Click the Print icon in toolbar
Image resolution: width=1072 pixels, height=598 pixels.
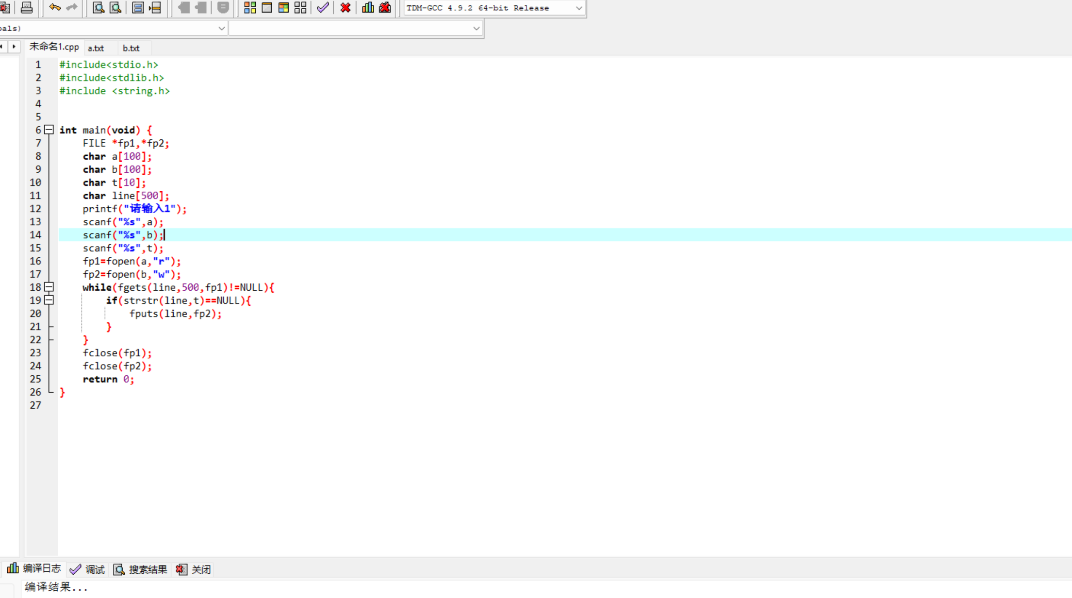(x=27, y=7)
